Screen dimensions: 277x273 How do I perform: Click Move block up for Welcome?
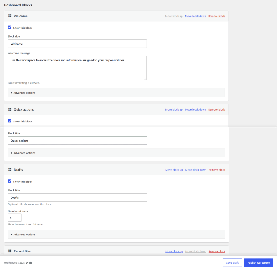pos(174,16)
